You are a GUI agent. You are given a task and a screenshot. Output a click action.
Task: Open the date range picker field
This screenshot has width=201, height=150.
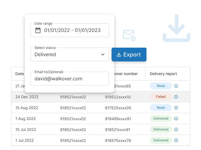(x=72, y=30)
